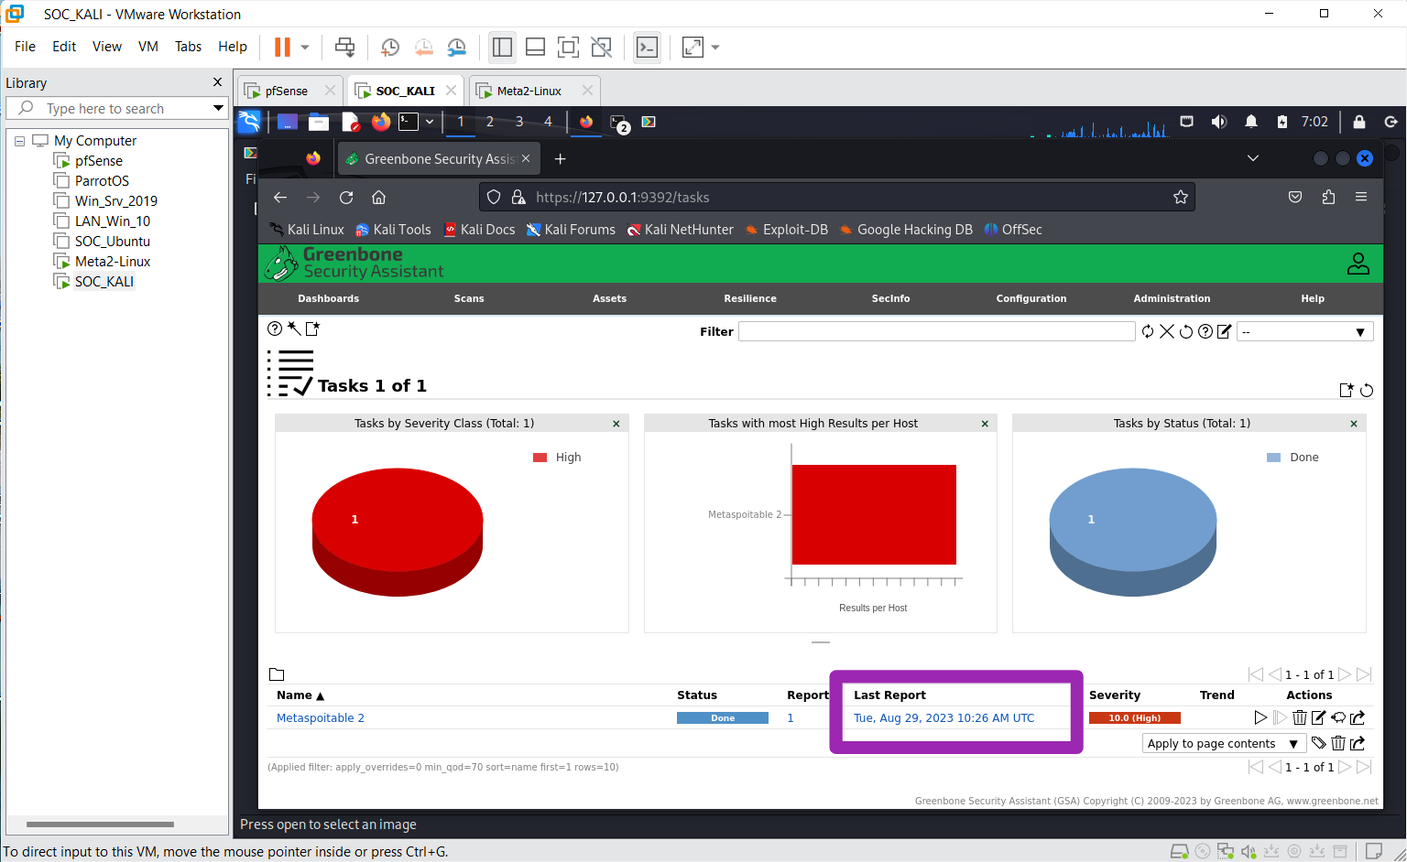Open VMware VM menu
Image resolution: width=1407 pixels, height=862 pixels.
[148, 47]
